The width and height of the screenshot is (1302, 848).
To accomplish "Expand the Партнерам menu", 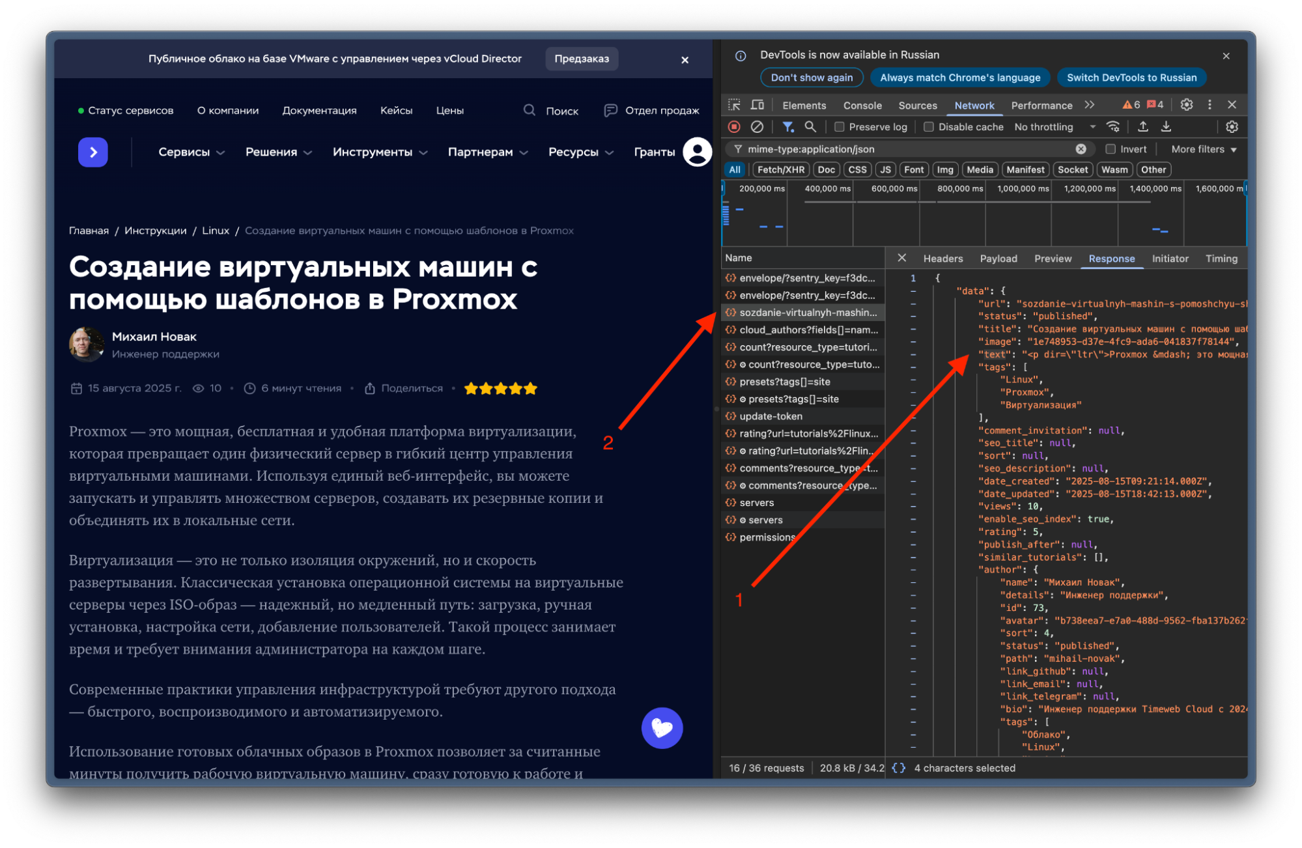I will (488, 152).
